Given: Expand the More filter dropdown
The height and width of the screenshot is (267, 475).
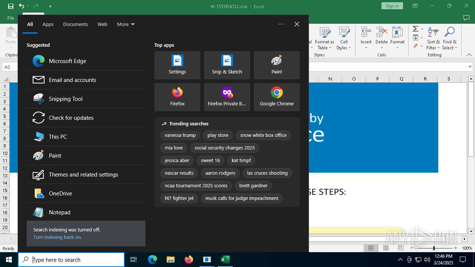Looking at the screenshot, I should 126,24.
